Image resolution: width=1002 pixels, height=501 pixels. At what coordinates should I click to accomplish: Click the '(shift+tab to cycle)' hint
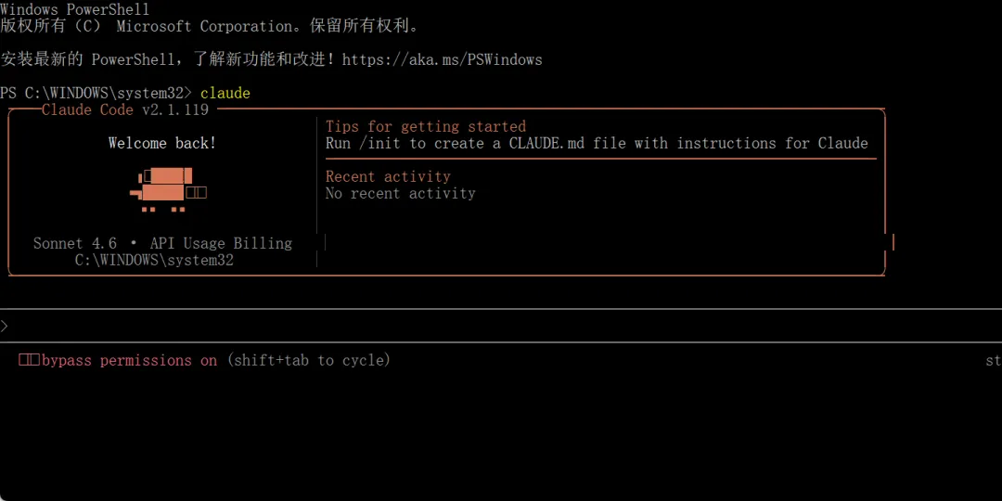point(308,361)
